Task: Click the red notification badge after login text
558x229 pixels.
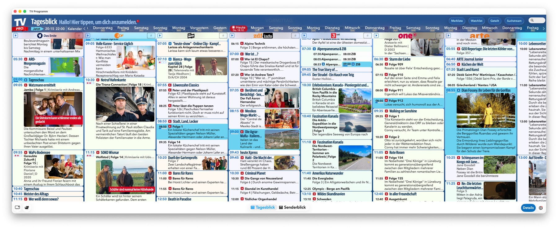Action: click(138, 21)
